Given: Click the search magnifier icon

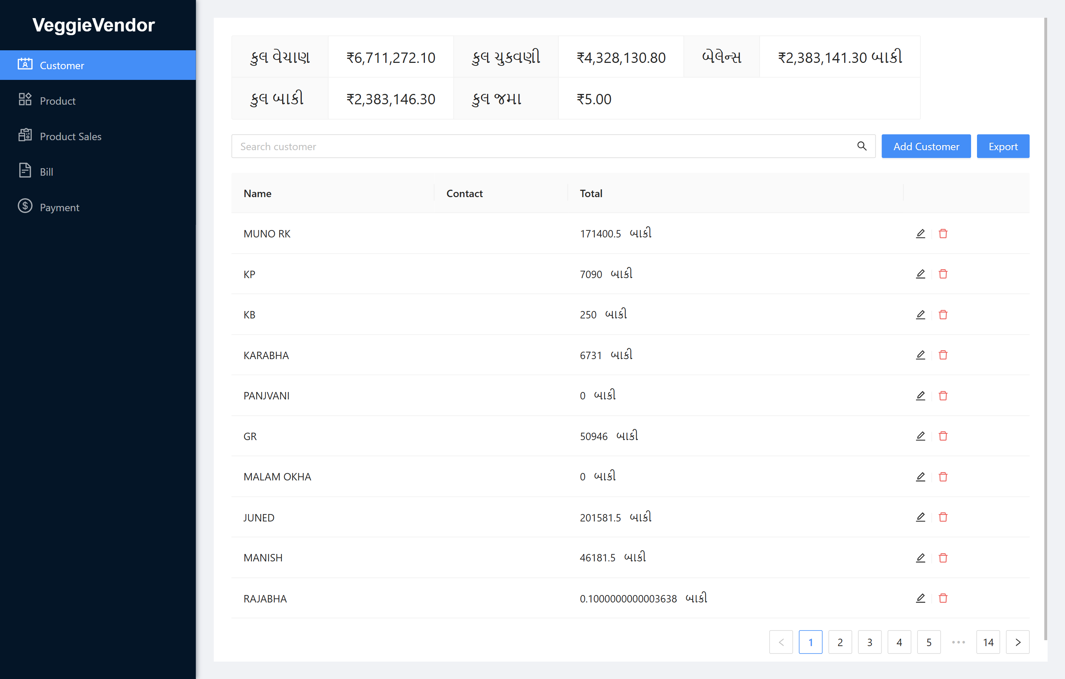Looking at the screenshot, I should 862,146.
